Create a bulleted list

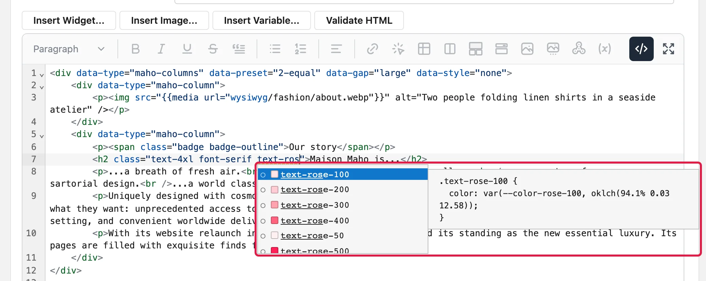[x=275, y=49]
